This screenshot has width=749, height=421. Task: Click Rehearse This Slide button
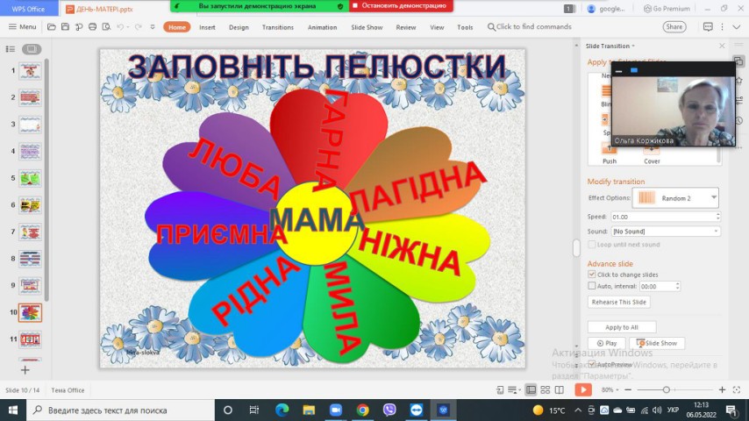point(618,302)
